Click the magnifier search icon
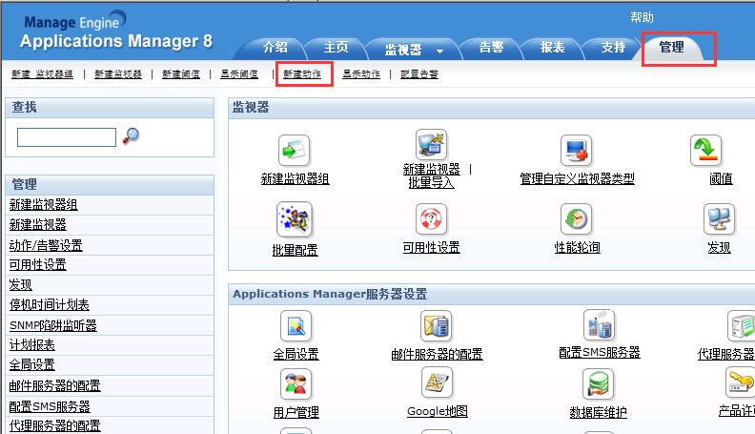Viewport: 755px width, 434px height. click(x=132, y=136)
